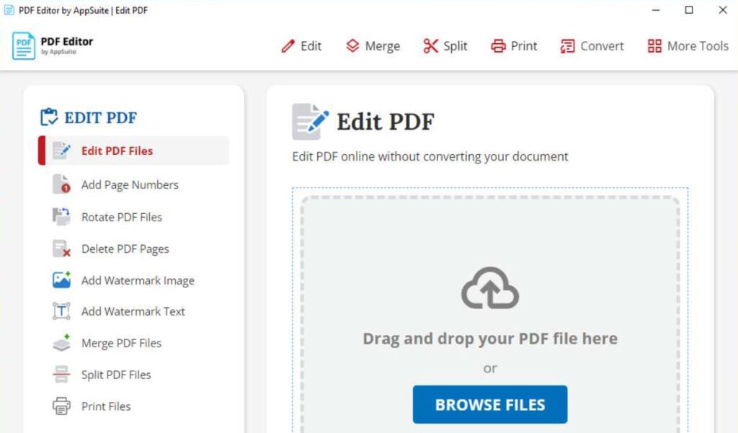The width and height of the screenshot is (738, 433).
Task: Open the Rotate PDF Files tool
Action: [120, 216]
